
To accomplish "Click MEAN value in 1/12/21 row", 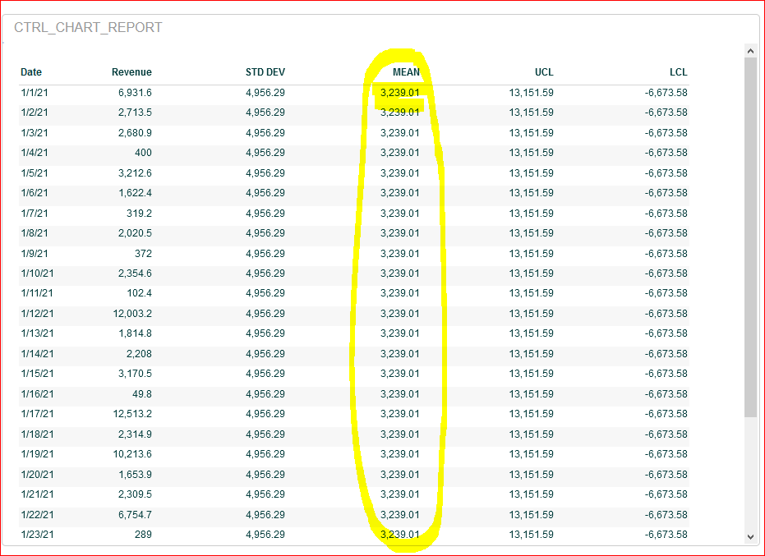I will [400, 314].
